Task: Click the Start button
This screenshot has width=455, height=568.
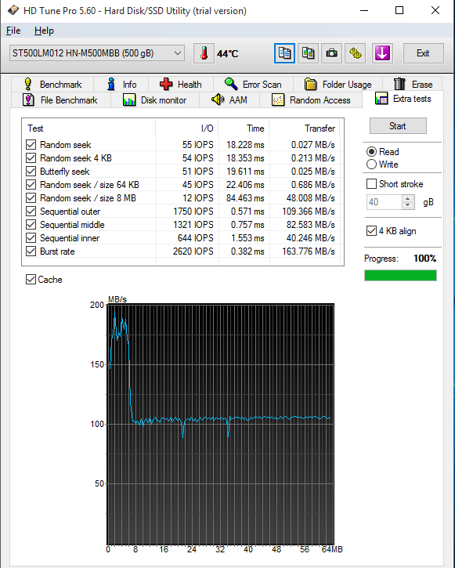Action: (398, 126)
